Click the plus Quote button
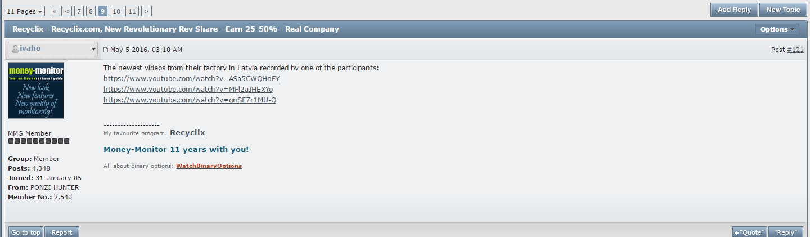 click(749, 232)
